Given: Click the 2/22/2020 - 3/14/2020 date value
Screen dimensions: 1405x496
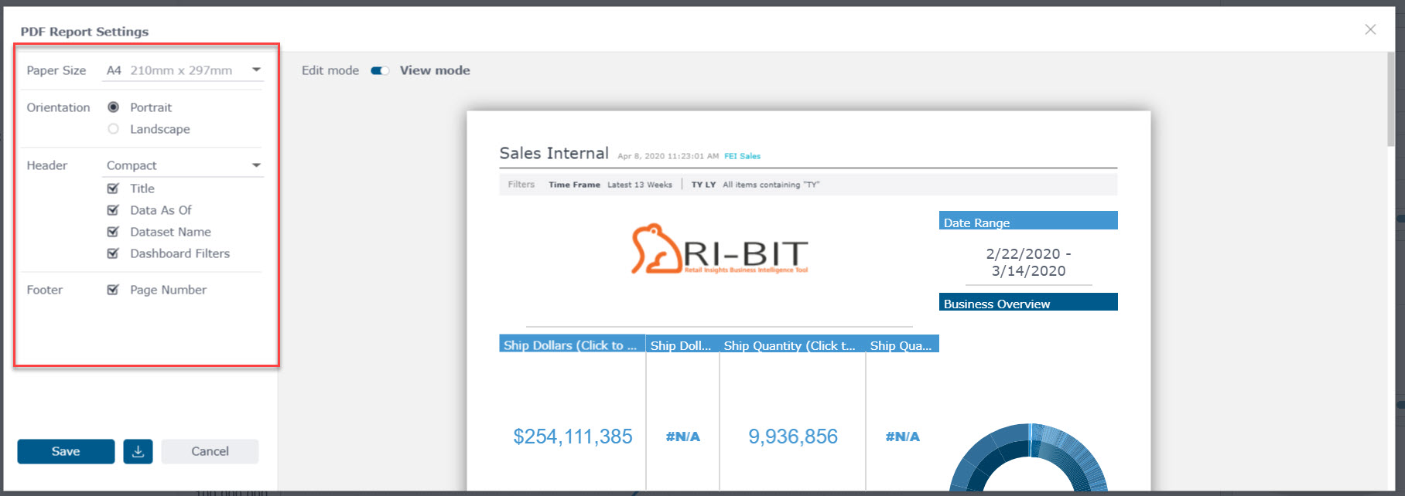Looking at the screenshot, I should click(x=1028, y=263).
